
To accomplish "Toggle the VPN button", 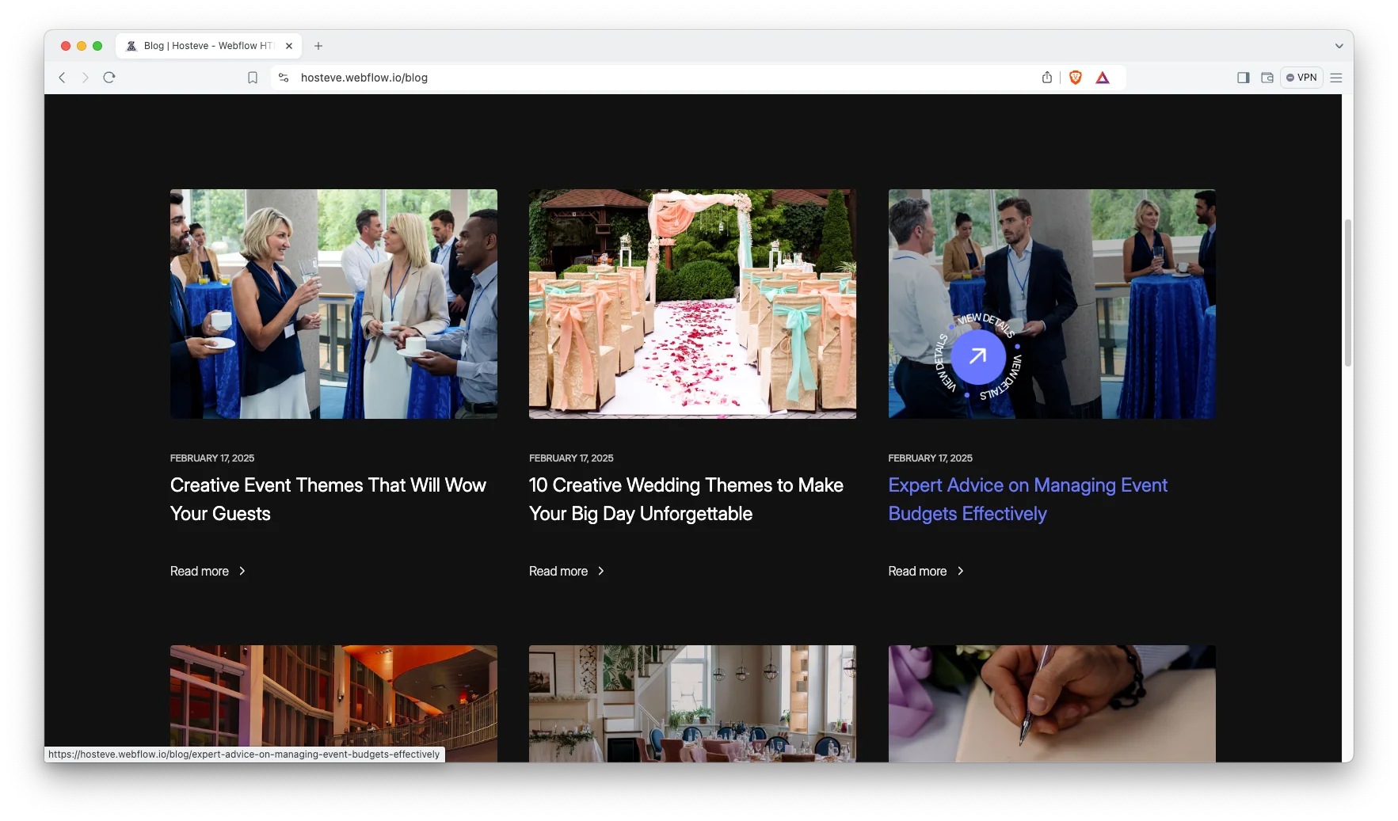I will pos(1301,78).
